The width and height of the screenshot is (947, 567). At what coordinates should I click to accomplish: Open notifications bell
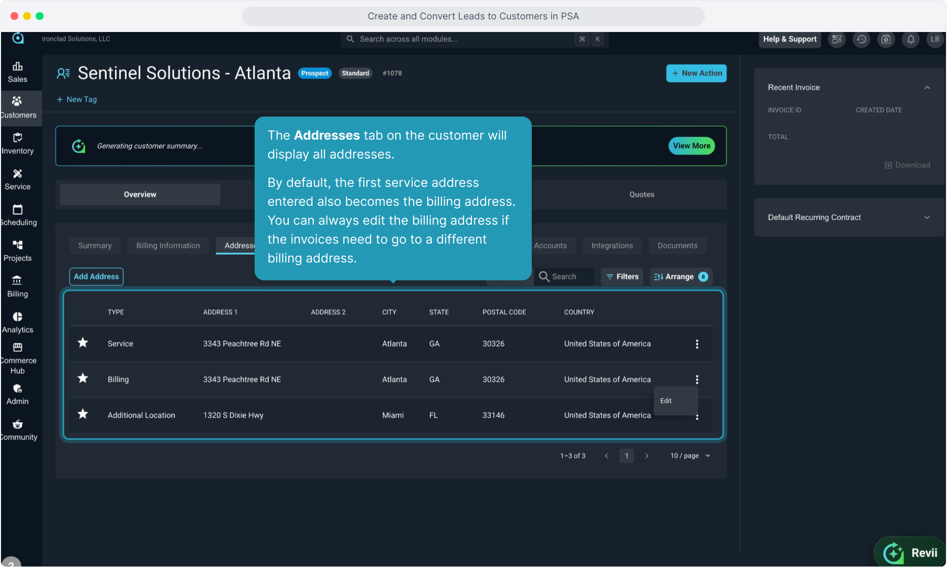pyautogui.click(x=911, y=39)
